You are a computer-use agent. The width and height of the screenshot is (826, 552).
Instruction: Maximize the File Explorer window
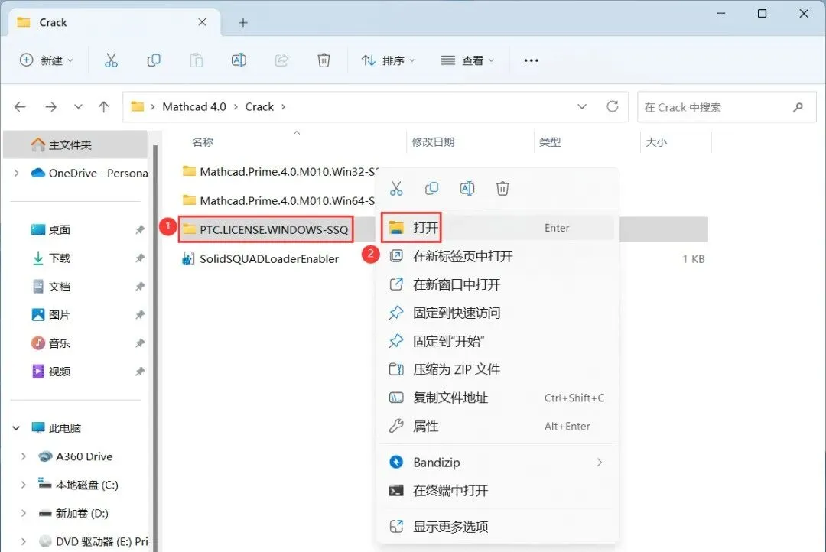pos(762,14)
